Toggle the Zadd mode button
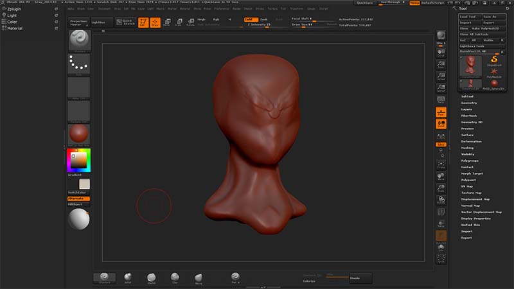Viewport: 514px width, 289px height. [x=251, y=19]
